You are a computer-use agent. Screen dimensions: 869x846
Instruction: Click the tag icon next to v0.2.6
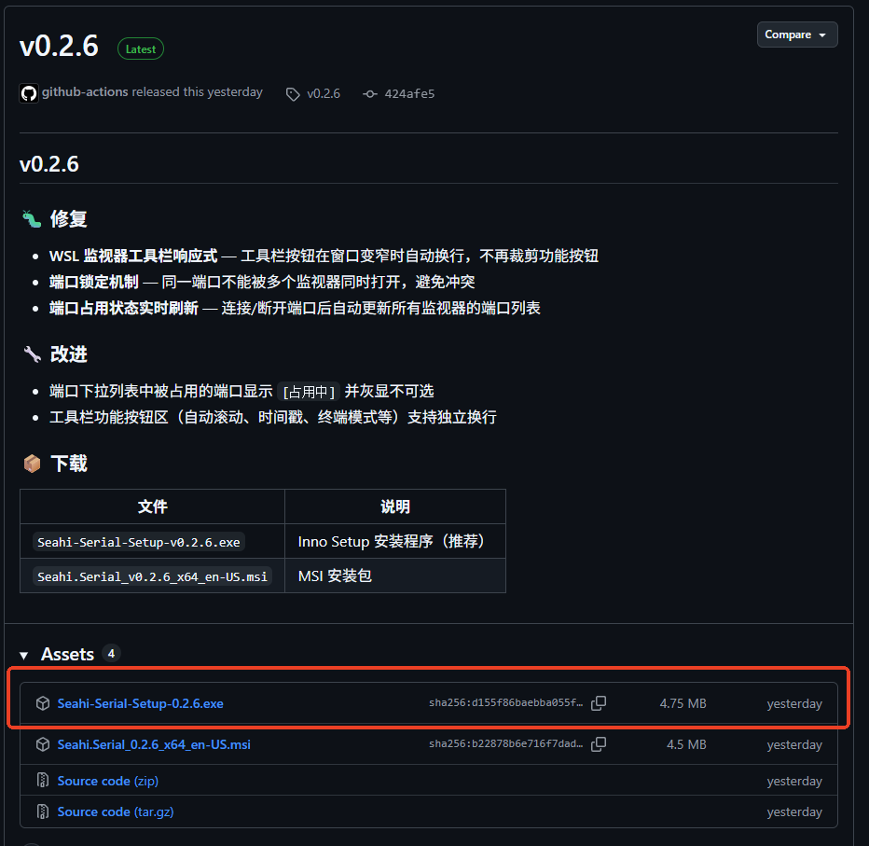[x=293, y=94]
